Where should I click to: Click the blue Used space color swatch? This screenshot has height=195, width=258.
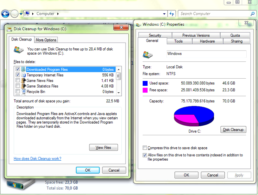tap(145, 83)
